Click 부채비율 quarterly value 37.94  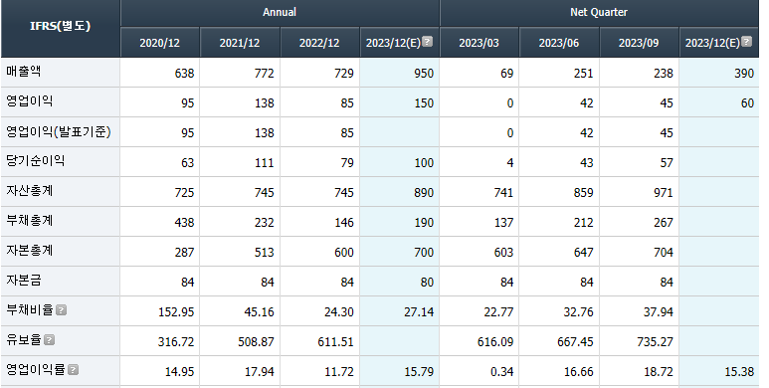(659, 312)
